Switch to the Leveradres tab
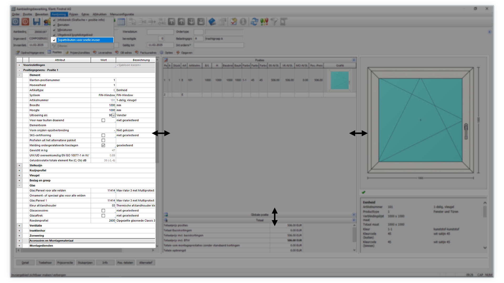Screen dimensions: 504x283 click(103, 53)
